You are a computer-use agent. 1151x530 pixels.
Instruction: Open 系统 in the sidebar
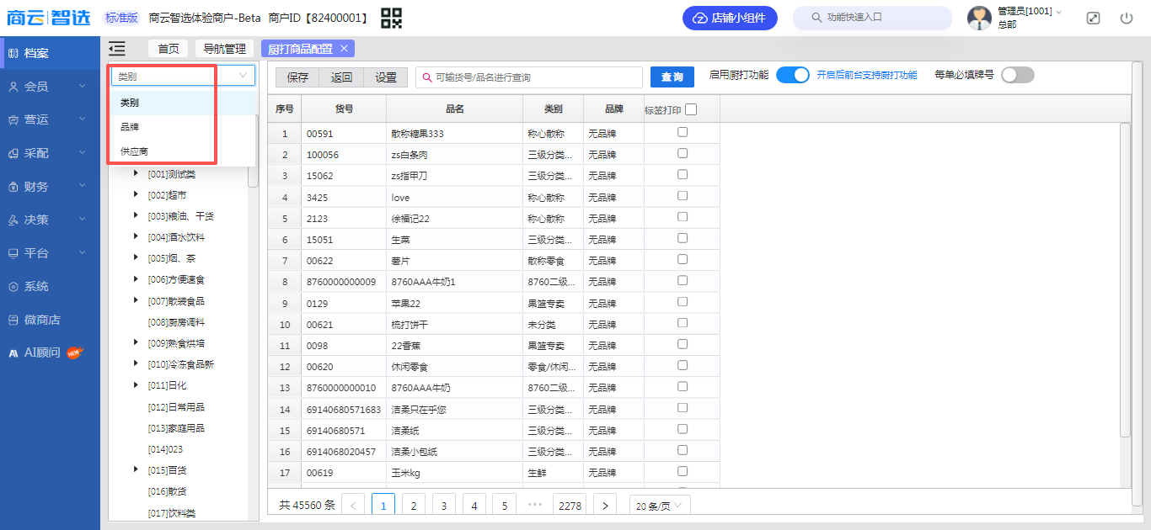(36, 286)
